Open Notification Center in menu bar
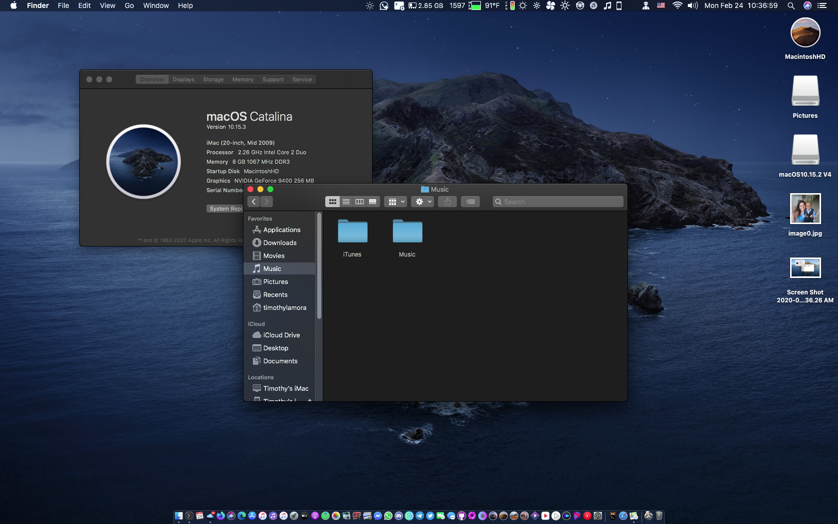The height and width of the screenshot is (524, 838). pyautogui.click(x=823, y=5)
